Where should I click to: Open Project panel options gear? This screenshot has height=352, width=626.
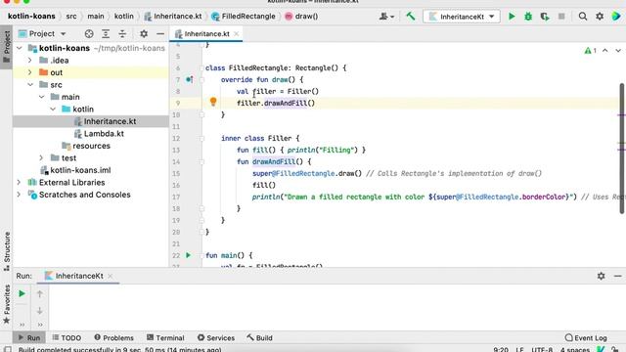click(x=144, y=34)
